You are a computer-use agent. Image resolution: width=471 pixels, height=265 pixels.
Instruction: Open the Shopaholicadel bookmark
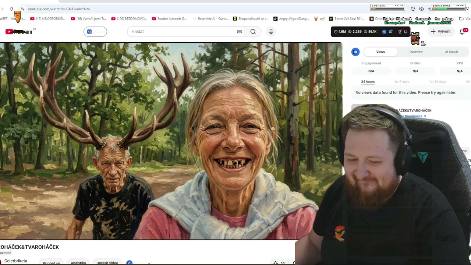click(x=251, y=19)
